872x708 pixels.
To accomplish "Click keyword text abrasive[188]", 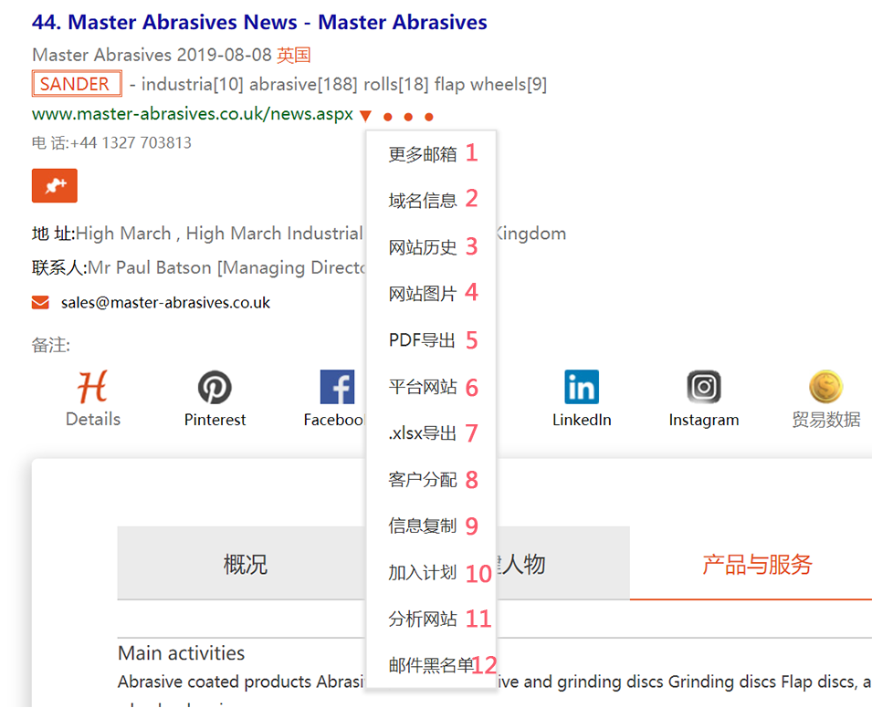I will pyautogui.click(x=303, y=85).
